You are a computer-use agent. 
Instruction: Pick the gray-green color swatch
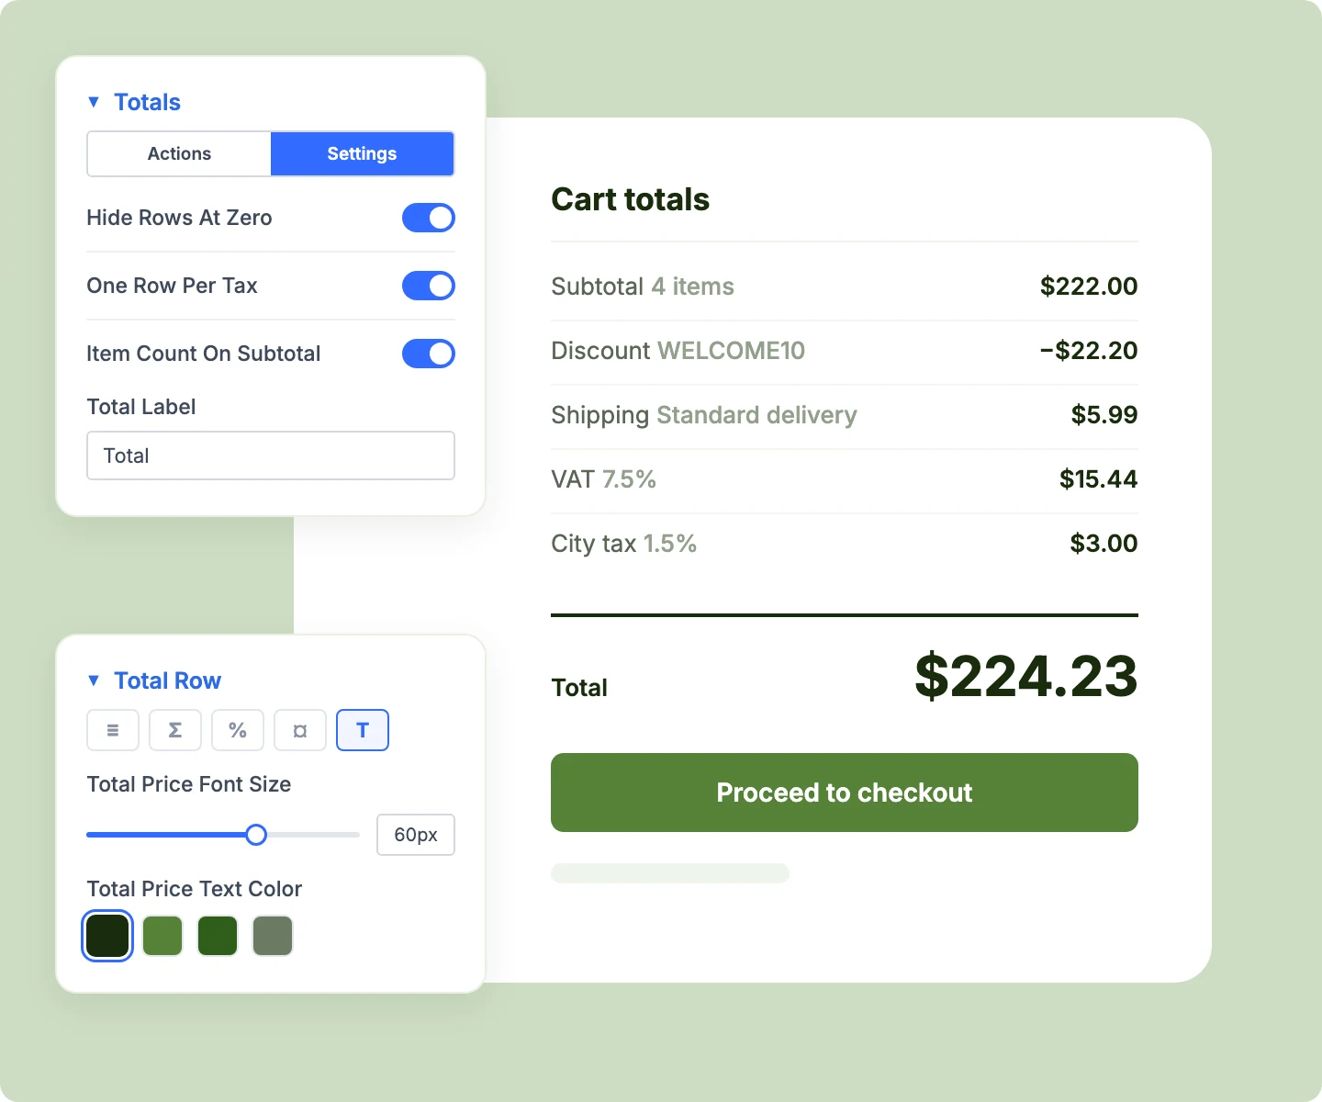click(x=273, y=936)
